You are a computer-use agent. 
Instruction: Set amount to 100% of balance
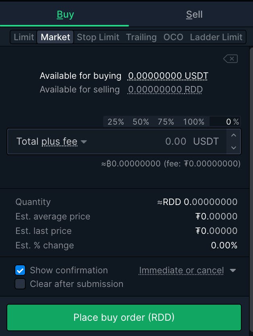193,122
